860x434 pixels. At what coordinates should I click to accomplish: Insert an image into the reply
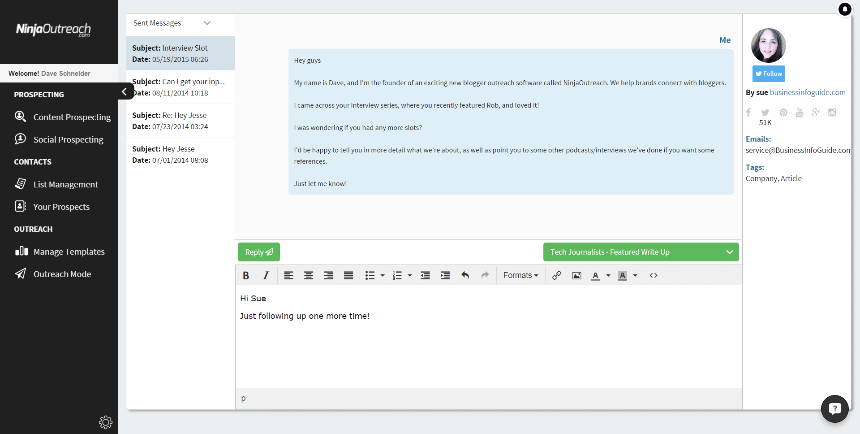576,275
